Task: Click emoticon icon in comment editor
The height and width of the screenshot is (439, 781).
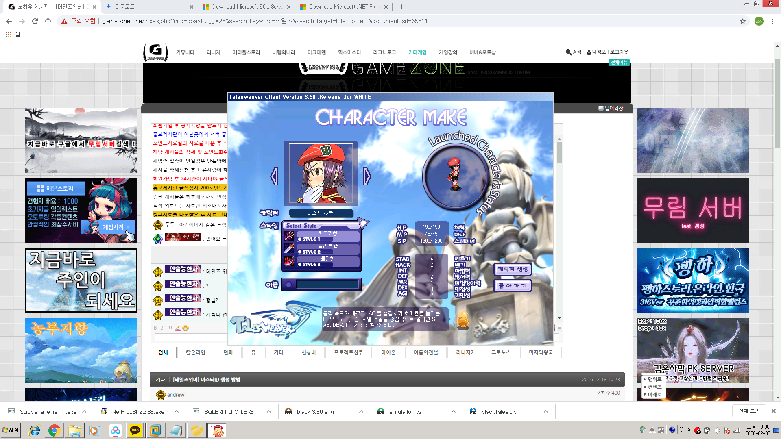Action: click(185, 328)
